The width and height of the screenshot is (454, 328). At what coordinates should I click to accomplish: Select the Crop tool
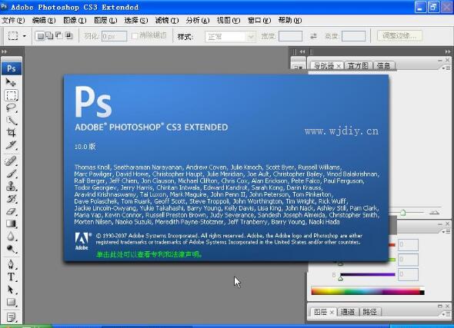click(x=11, y=132)
